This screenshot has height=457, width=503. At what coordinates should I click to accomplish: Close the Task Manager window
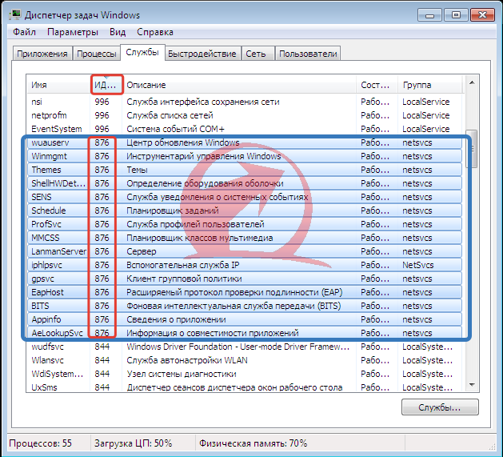click(482, 15)
